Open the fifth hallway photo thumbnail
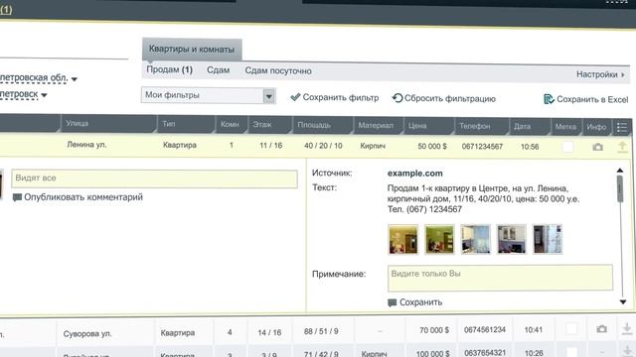 point(548,239)
